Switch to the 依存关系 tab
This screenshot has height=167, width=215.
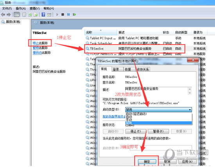point(143,69)
